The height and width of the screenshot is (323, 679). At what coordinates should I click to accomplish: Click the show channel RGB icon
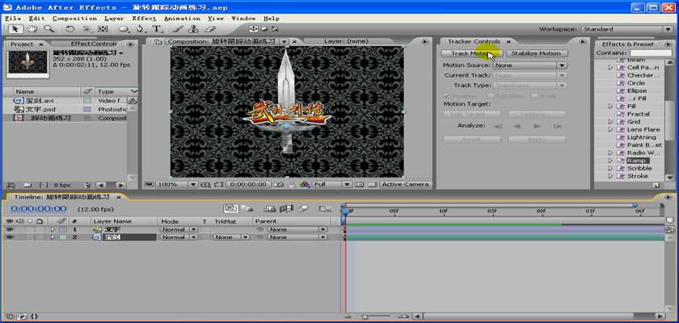[x=305, y=185]
